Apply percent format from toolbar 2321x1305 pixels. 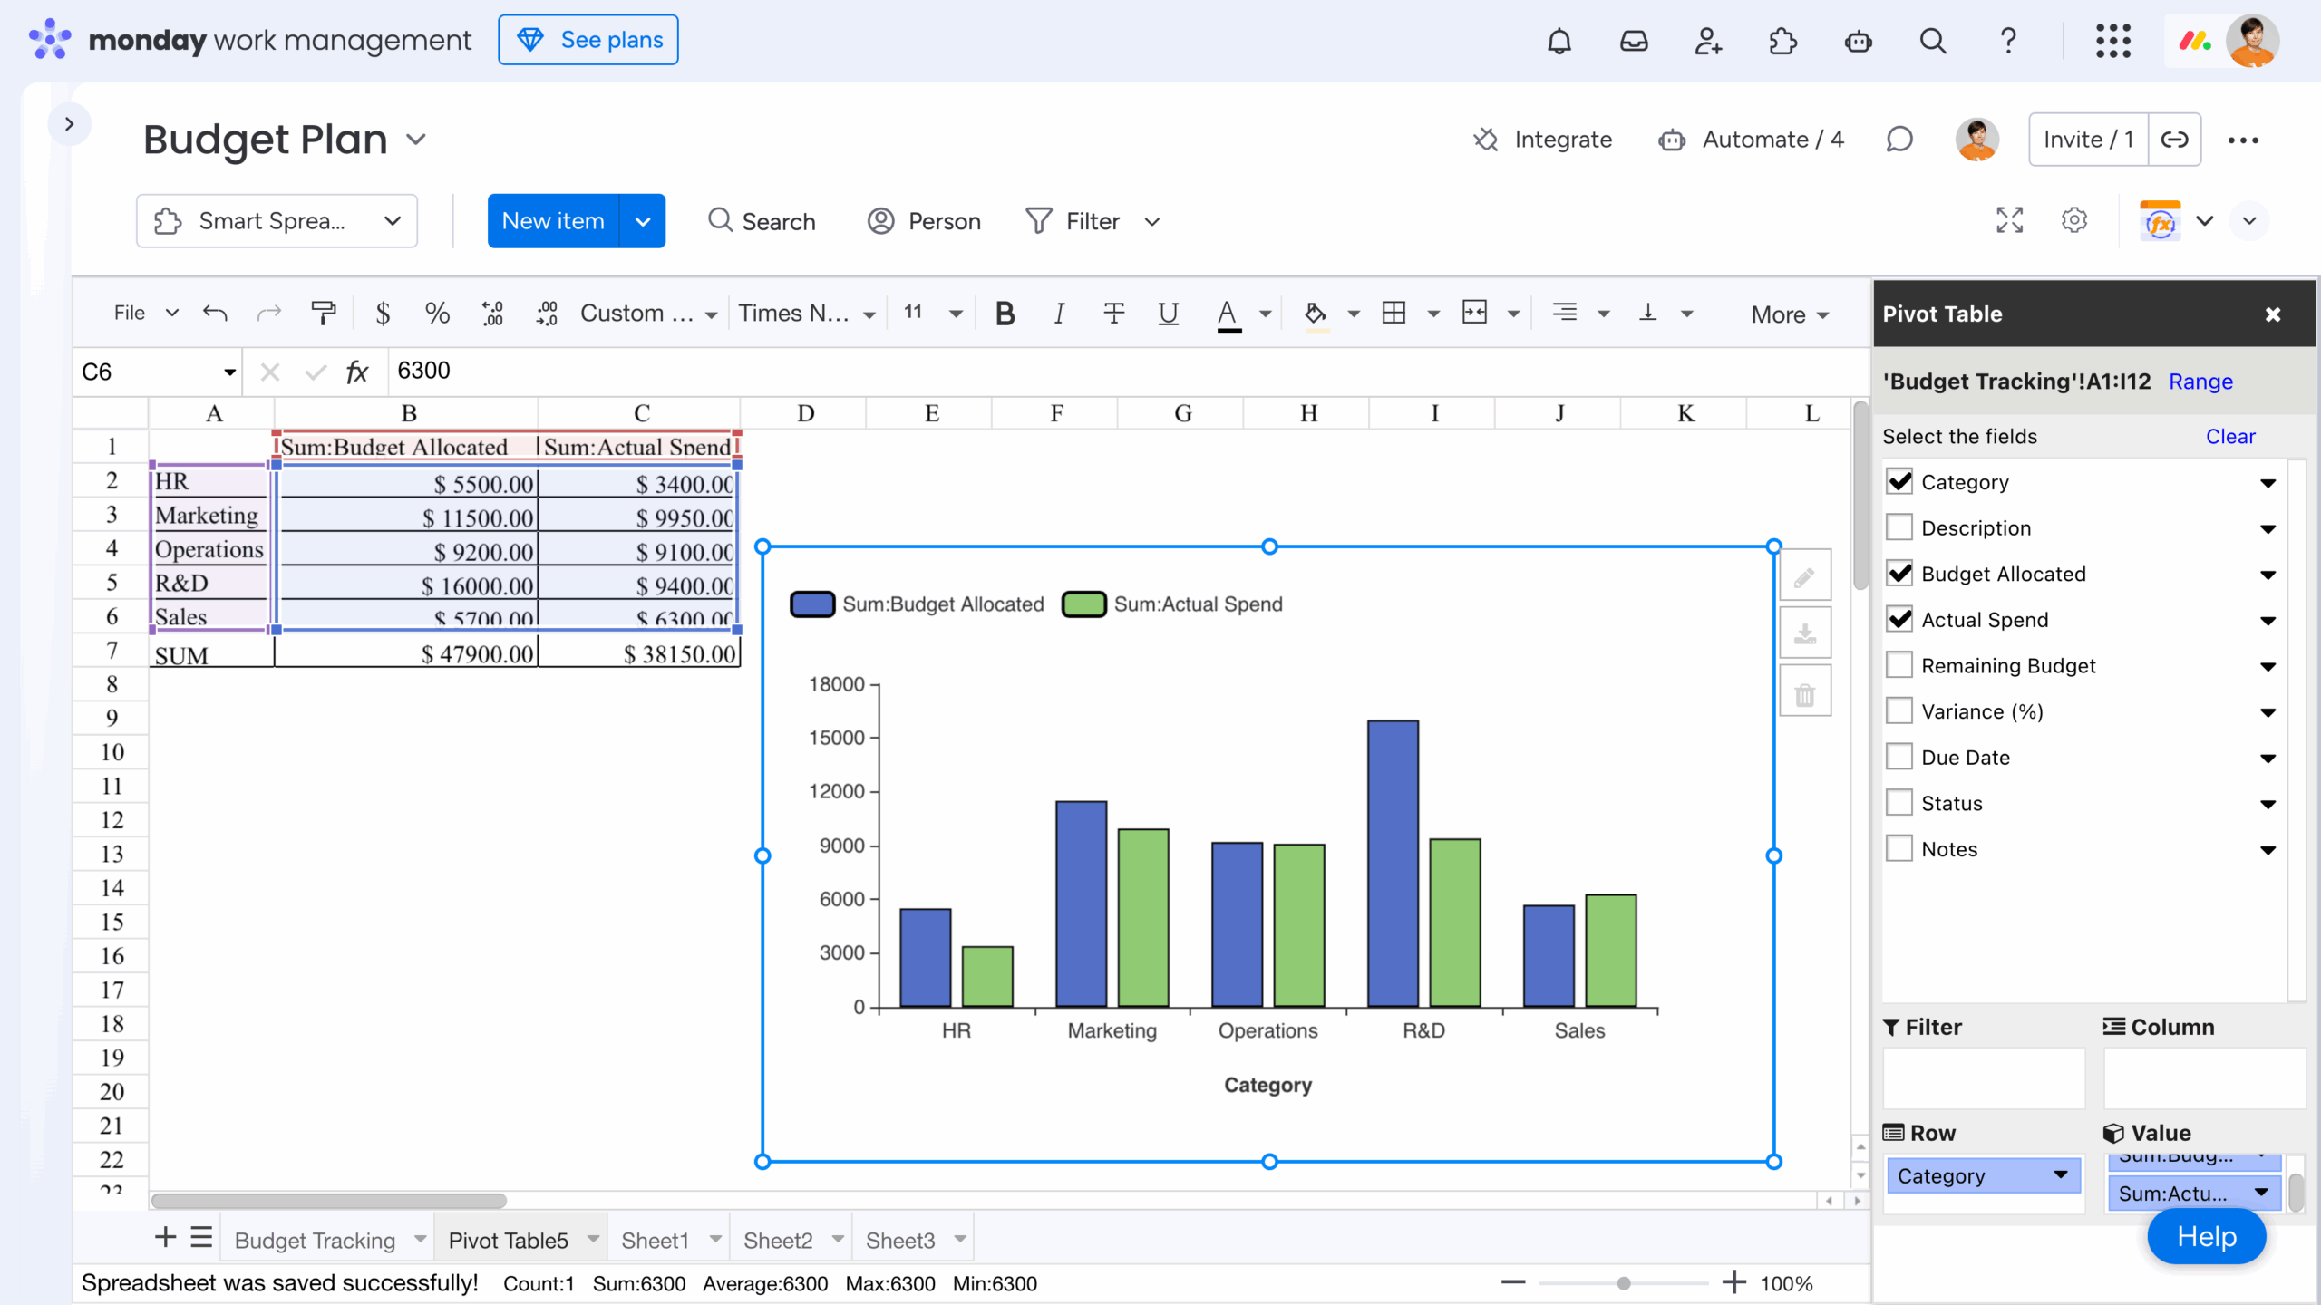click(x=436, y=313)
